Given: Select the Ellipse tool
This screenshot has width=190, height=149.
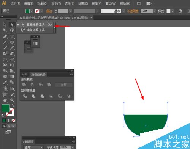Looking at the screenshot, I should click(12, 42).
